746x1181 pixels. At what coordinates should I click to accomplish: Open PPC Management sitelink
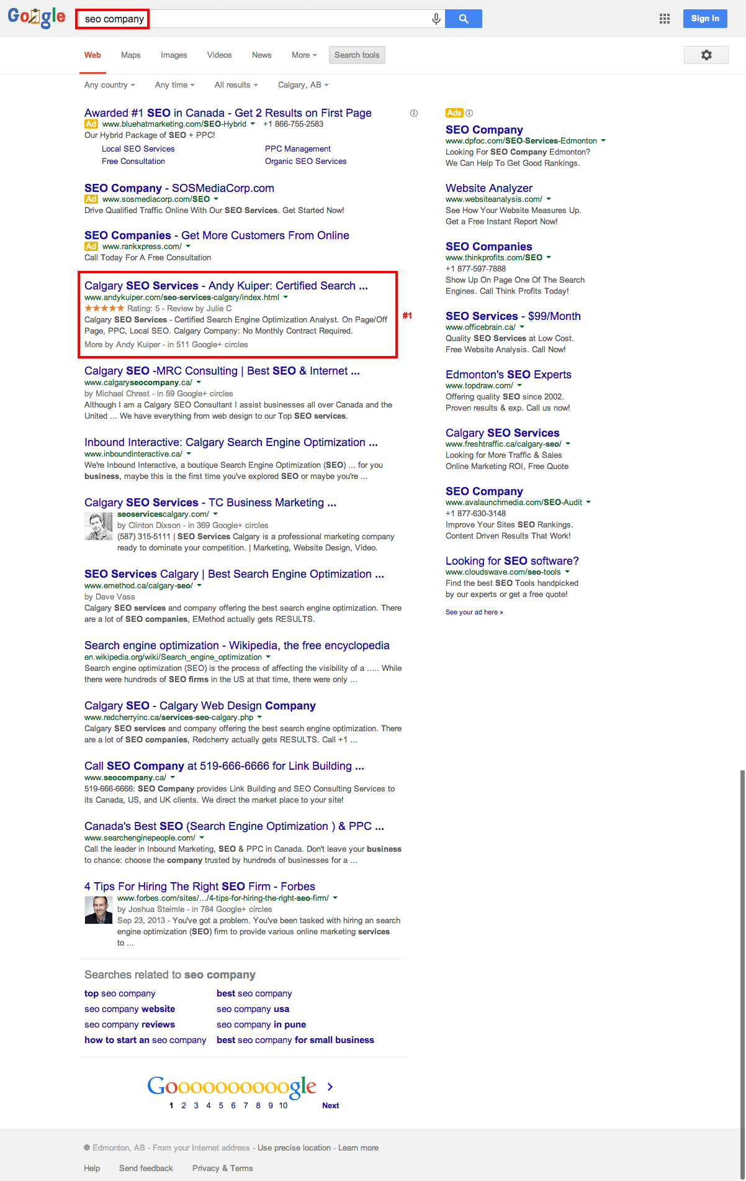(x=298, y=149)
